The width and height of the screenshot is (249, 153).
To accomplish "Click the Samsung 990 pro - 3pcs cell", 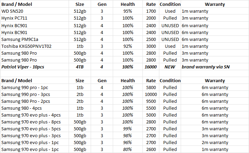I will [x=34, y=95].
